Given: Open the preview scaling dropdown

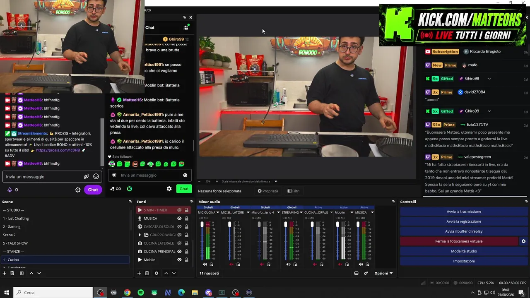Looking at the screenshot, I should 276,181.
